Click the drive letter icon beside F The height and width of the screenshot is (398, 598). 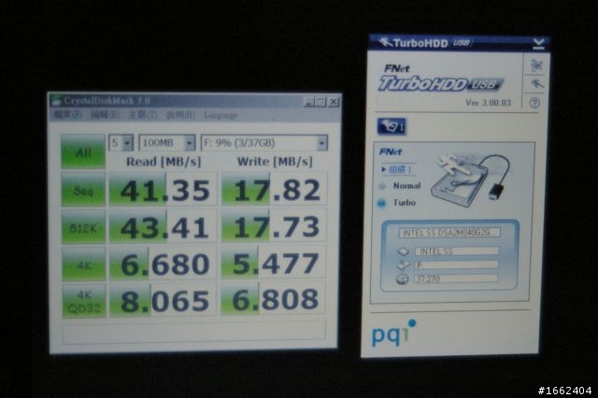(x=403, y=265)
